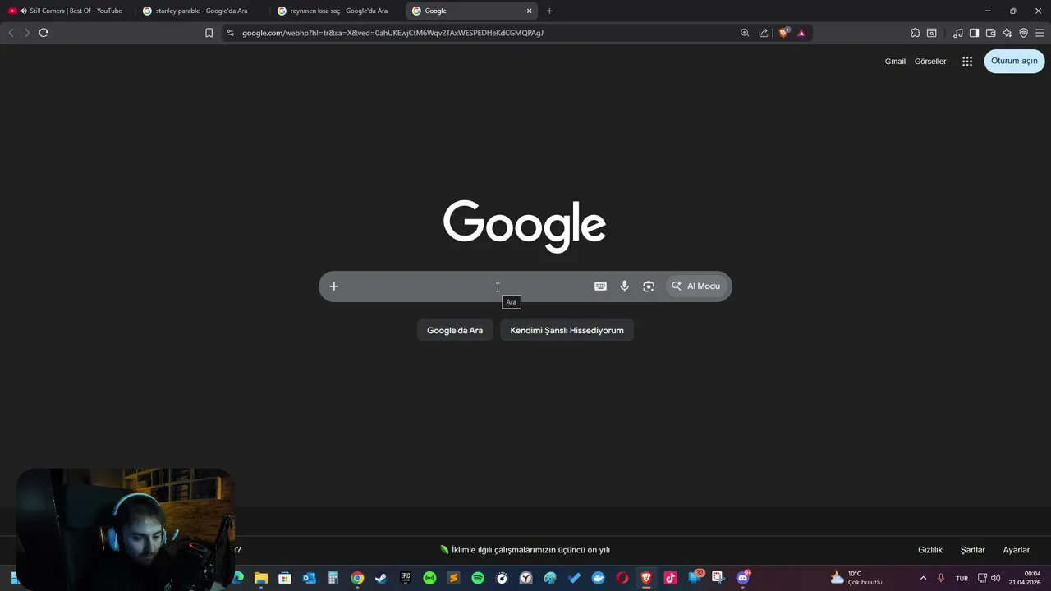
Task: Open Brave Shields lion icon
Action: [x=783, y=33]
